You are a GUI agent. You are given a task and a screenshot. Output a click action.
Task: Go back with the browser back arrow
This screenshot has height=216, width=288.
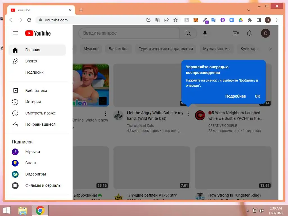click(x=11, y=20)
